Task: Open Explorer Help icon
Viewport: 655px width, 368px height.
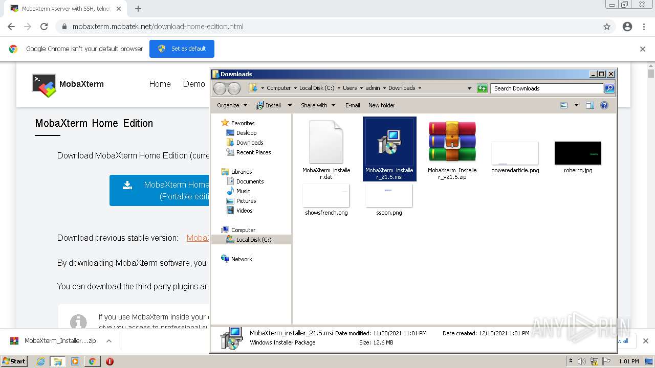Action: pyautogui.click(x=604, y=105)
